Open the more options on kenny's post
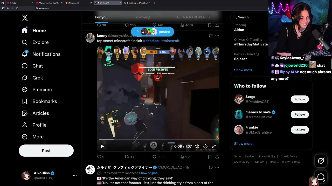This screenshot has height=186, width=332. point(217,36)
